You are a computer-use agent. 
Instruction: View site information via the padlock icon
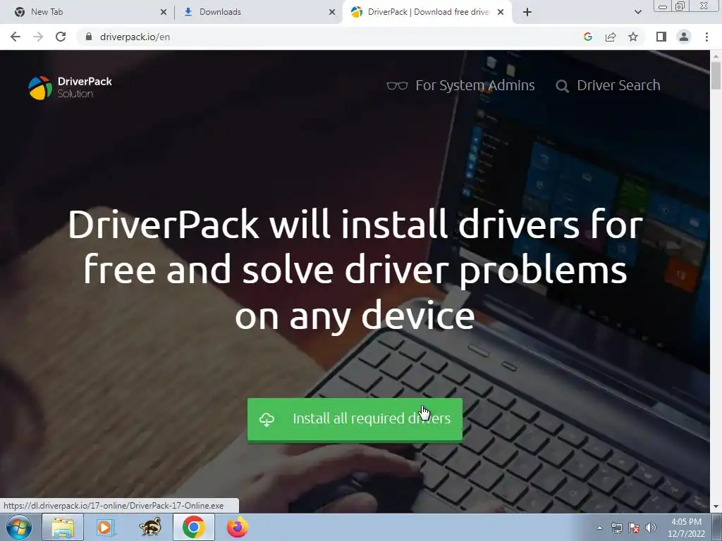click(x=89, y=37)
